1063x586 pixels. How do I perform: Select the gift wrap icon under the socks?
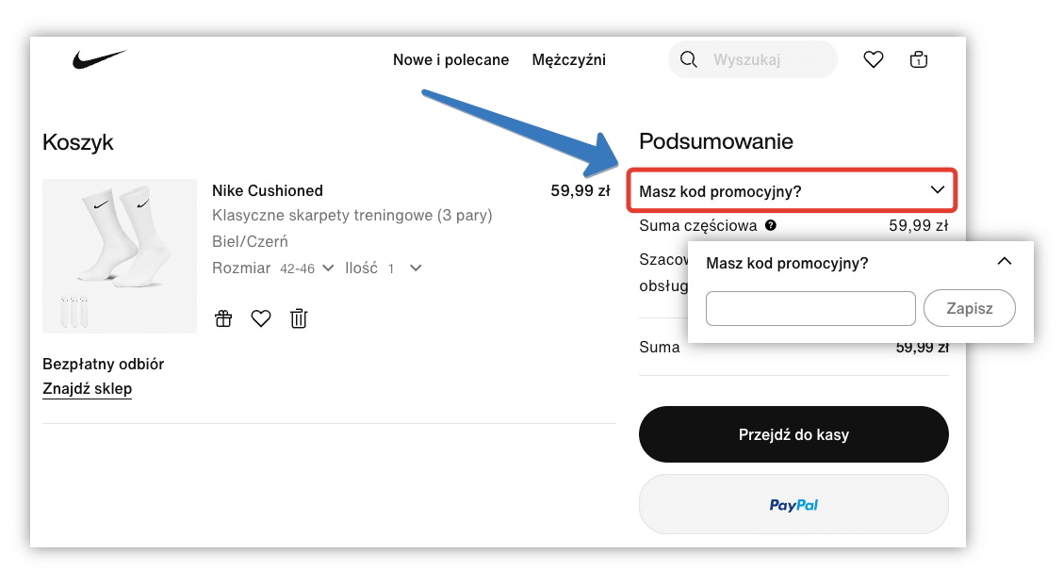(x=223, y=318)
